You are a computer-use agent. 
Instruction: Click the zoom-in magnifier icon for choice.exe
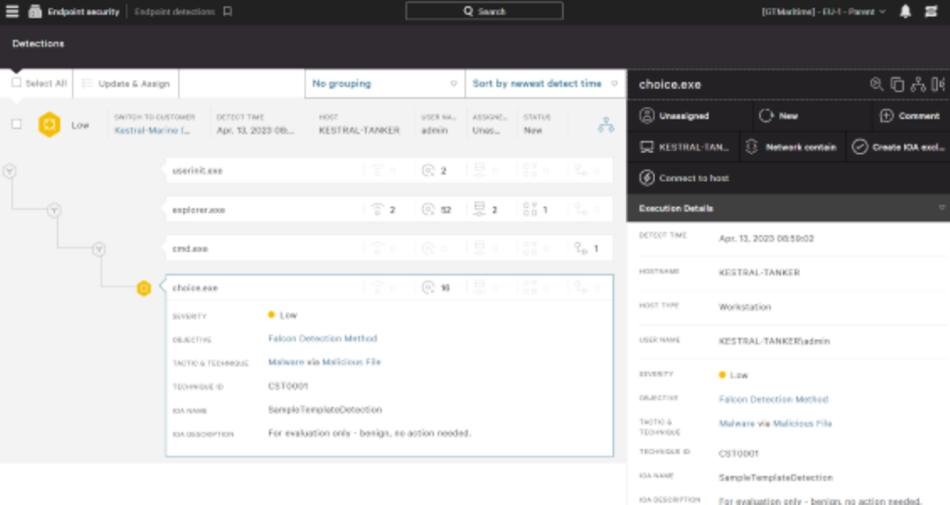pyautogui.click(x=877, y=84)
